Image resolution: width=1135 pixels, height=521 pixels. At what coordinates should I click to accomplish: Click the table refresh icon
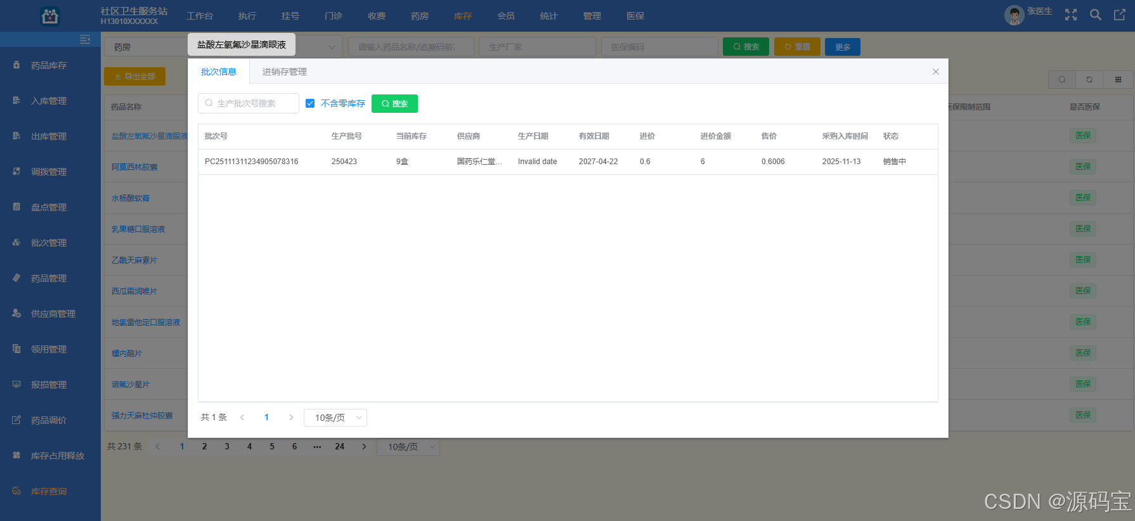pyautogui.click(x=1089, y=79)
